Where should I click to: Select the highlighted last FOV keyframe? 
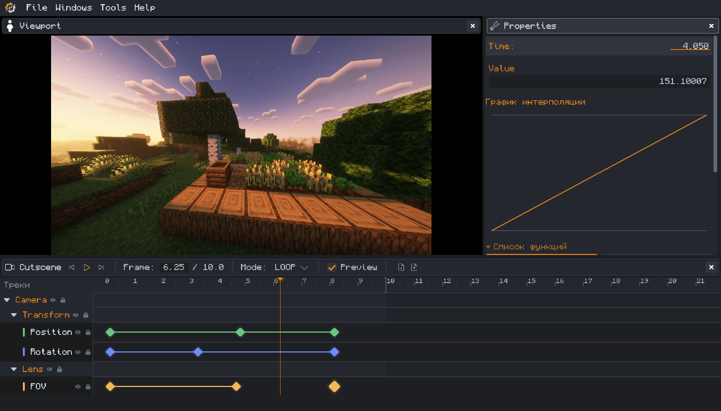(x=334, y=387)
